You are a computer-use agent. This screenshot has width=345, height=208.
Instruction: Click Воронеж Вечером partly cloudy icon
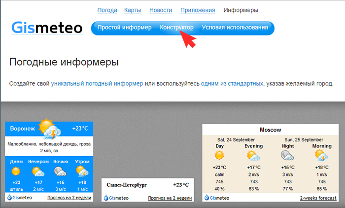pos(38,172)
